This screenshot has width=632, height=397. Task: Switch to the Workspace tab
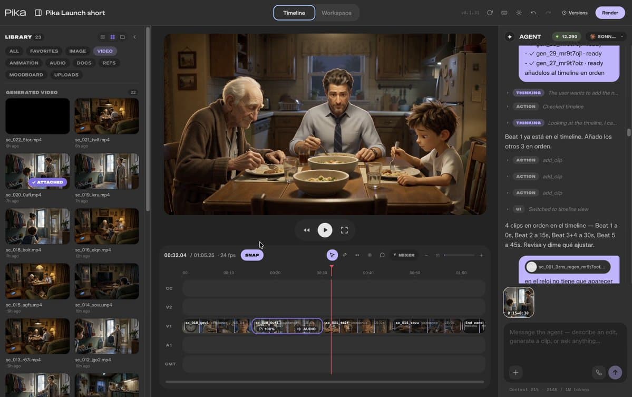336,13
